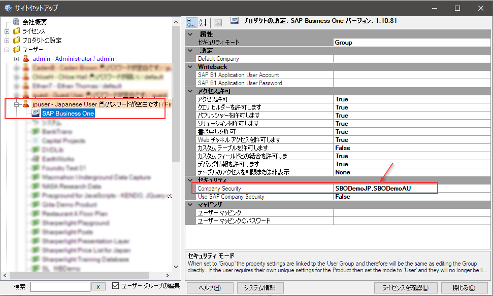The width and height of the screenshot is (493, 296).
Task: Click the Default Company value cell
Action: [412, 59]
